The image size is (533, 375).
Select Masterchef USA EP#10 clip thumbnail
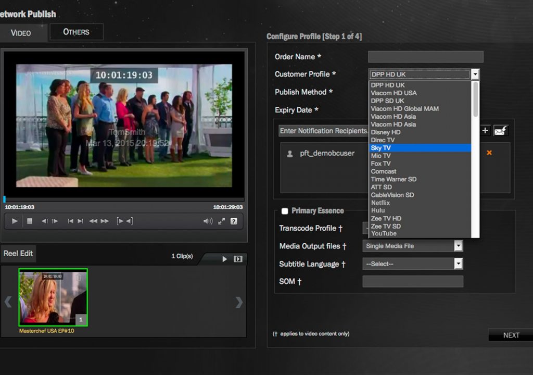[x=53, y=297]
